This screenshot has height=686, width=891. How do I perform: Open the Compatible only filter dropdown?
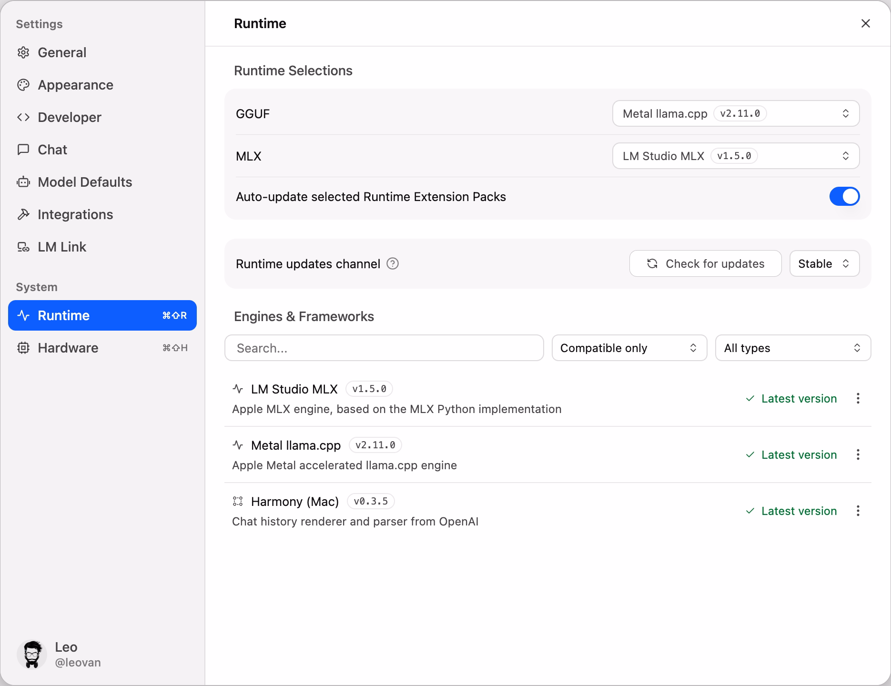[629, 348]
